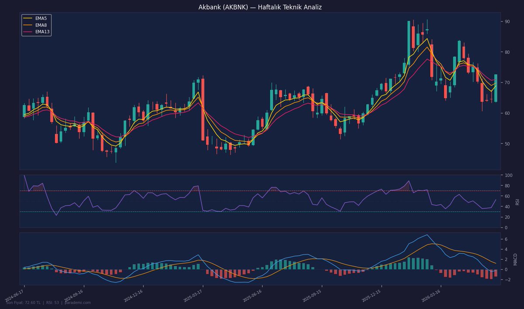This screenshot has width=524, height=309.
Task: Click the 70 tick on the price axis
Action: [507, 82]
